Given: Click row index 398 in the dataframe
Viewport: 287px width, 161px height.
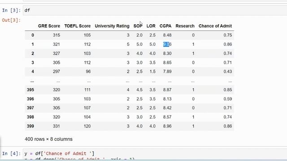Looking at the screenshot, I should point(30,117).
